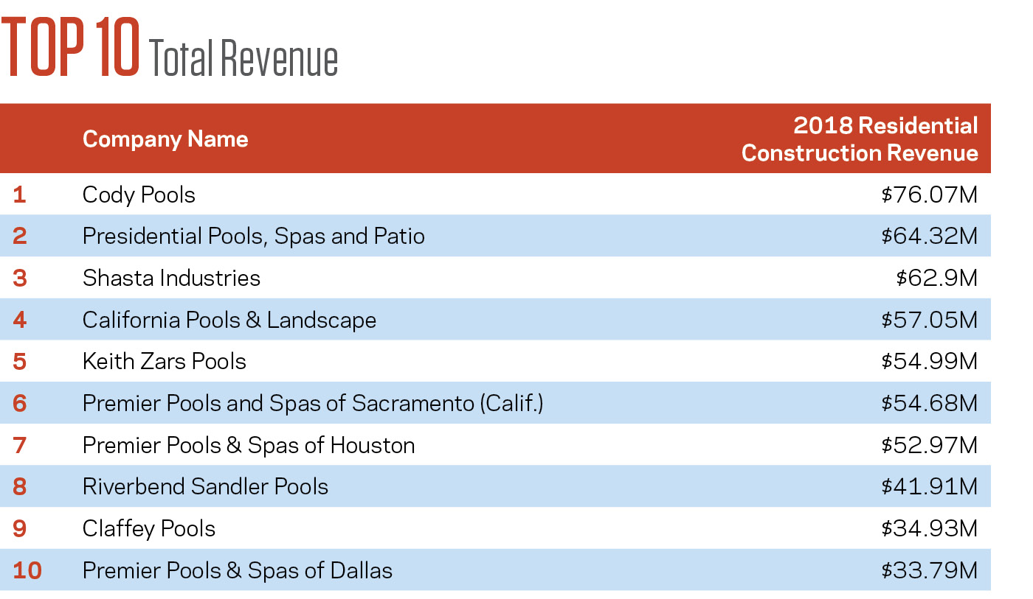Select Riverbend Sandler Pools
The image size is (1033, 599).
(x=205, y=487)
